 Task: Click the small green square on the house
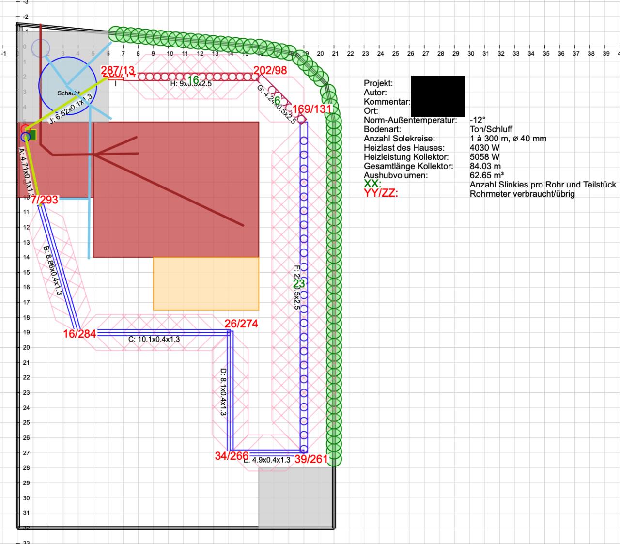[x=31, y=134]
